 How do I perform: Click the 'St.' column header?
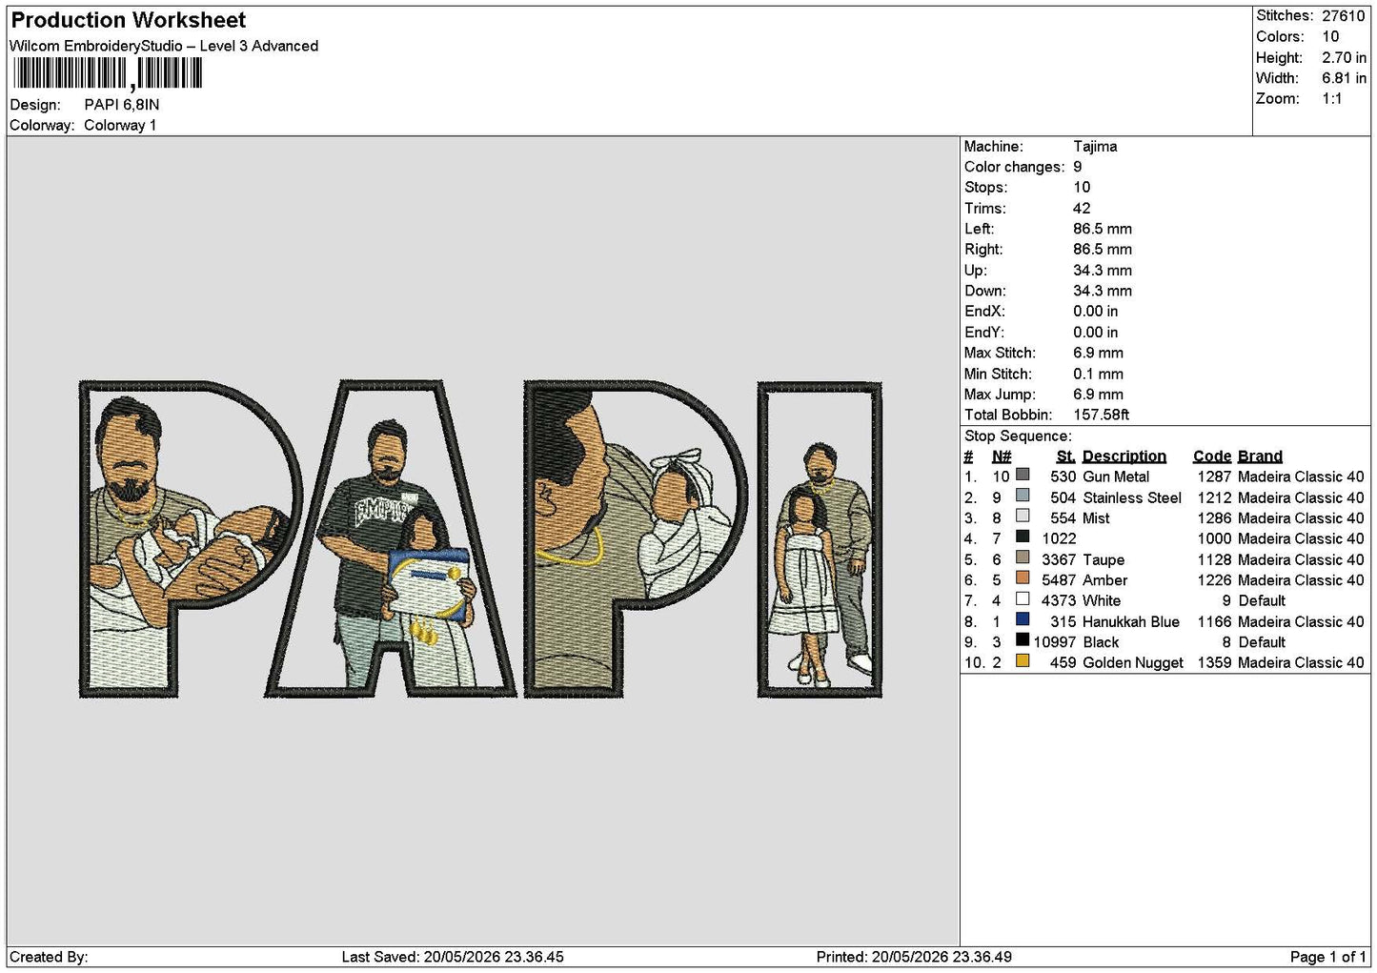tap(1066, 456)
